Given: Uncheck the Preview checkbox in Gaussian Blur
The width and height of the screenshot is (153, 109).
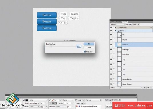Looking at the screenshot, I should (85, 52).
